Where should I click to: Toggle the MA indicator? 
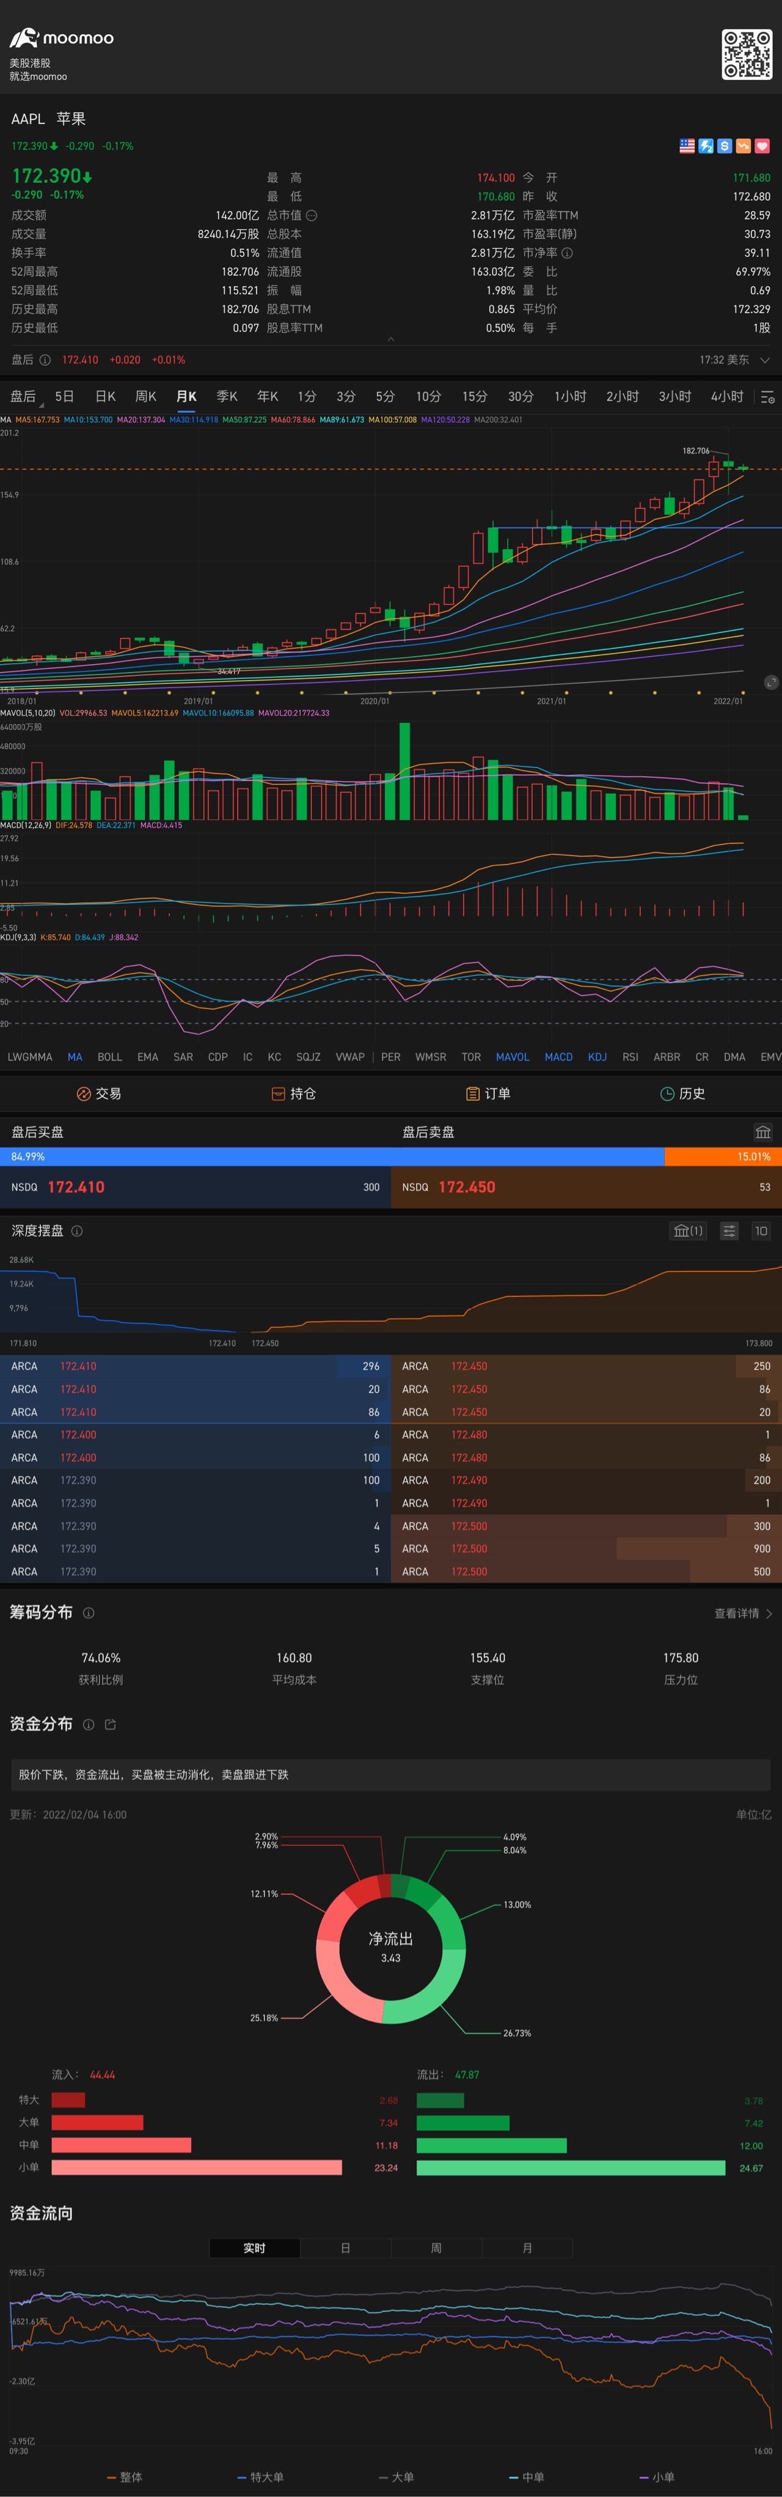75,1057
